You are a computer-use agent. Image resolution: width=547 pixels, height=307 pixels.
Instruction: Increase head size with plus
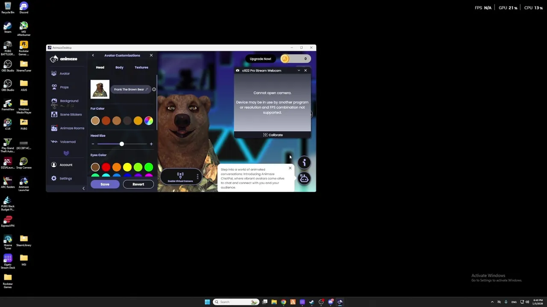pyautogui.click(x=151, y=144)
